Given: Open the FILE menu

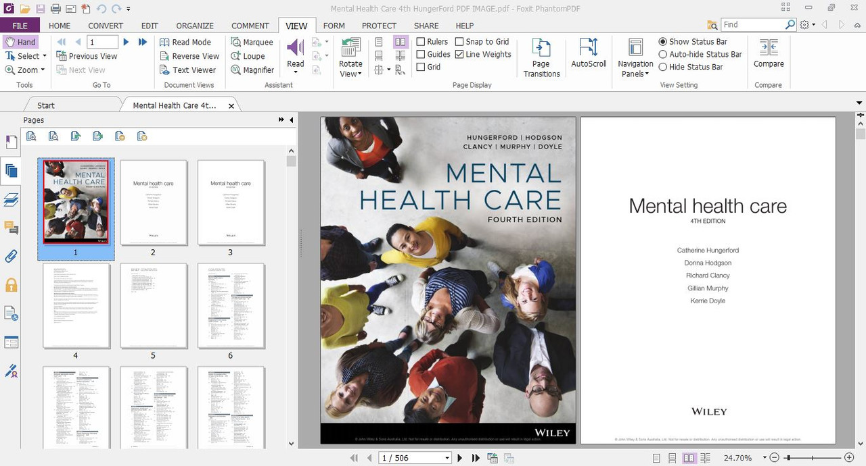Looking at the screenshot, I should (x=20, y=26).
